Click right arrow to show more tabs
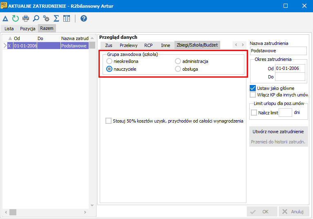The width and height of the screenshot is (313, 219). tap(243, 45)
